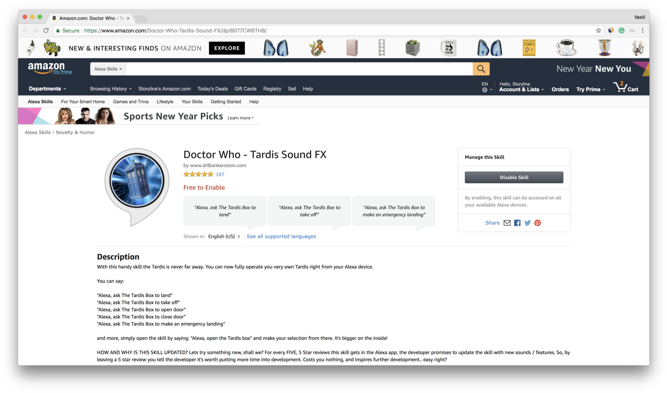667x393 pixels.
Task: Open Games and Trivia tab
Action: [x=131, y=102]
